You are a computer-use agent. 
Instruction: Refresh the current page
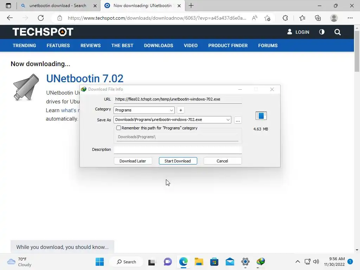click(x=41, y=18)
